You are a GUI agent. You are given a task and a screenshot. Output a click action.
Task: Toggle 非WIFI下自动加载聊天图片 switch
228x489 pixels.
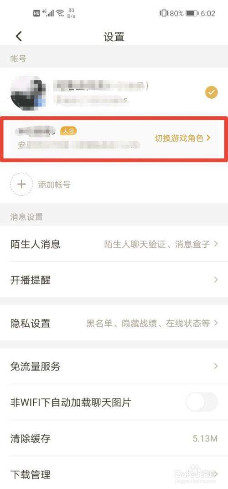pos(202,402)
